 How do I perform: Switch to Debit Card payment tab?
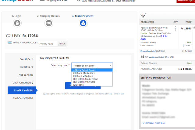coord(27,67)
